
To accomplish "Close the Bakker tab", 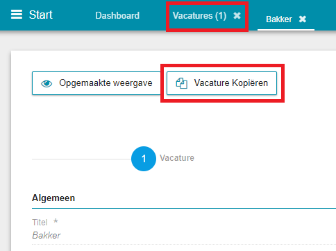I will point(303,19).
